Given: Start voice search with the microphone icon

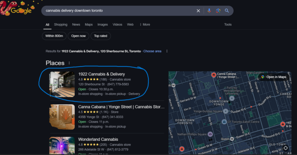Looking at the screenshot, I should (x=209, y=11).
